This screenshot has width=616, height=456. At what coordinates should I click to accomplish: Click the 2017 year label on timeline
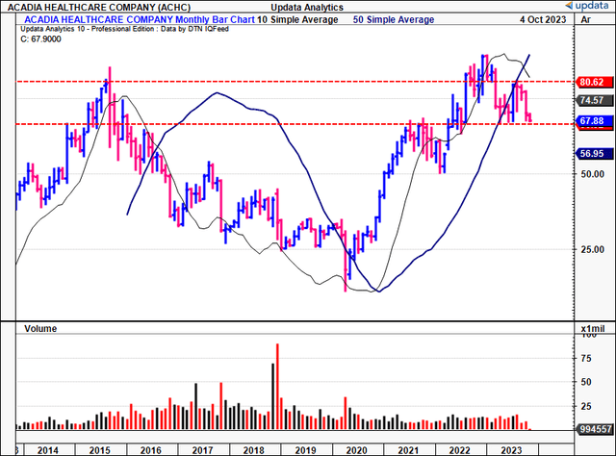coord(202,450)
